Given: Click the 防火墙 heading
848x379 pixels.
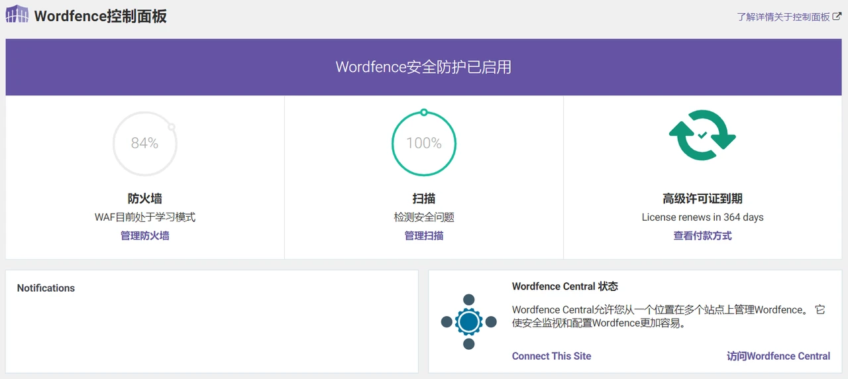Looking at the screenshot, I should (144, 199).
